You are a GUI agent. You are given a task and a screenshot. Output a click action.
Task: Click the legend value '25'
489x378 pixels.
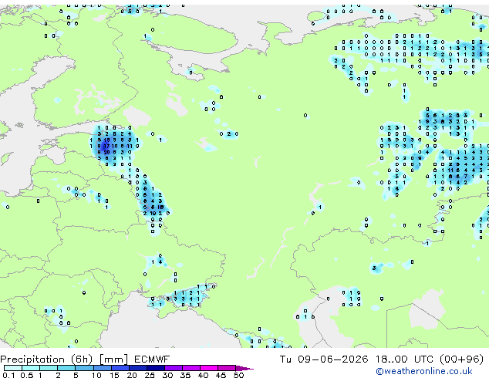150,375
